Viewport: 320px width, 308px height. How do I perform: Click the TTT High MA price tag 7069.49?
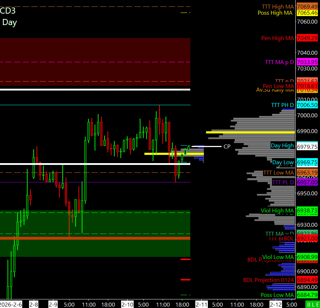click(307, 7)
